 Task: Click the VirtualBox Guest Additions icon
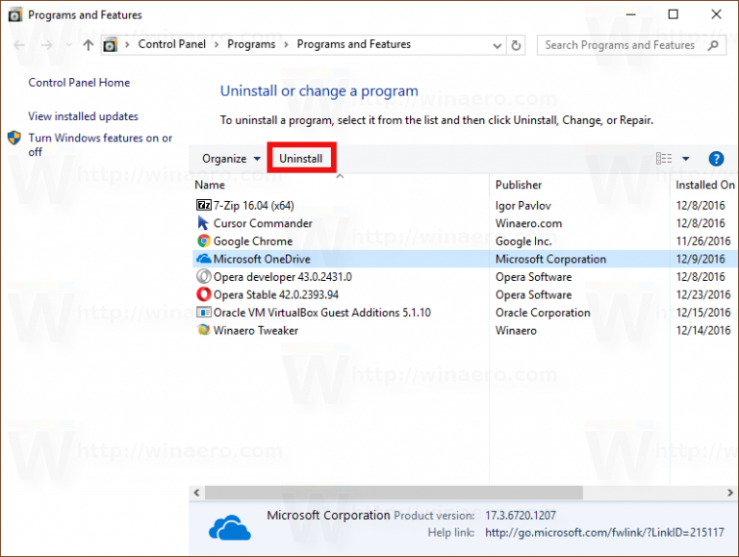[x=204, y=312]
